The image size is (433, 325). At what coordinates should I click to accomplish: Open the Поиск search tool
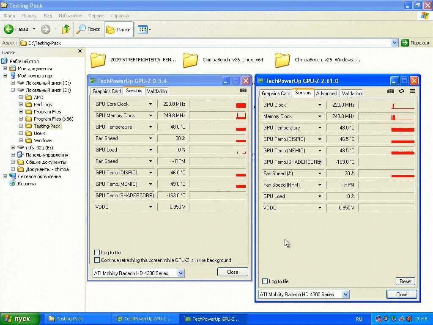[88, 29]
